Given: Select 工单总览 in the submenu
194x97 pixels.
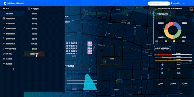Looking at the screenshot, I should click(x=34, y=49).
